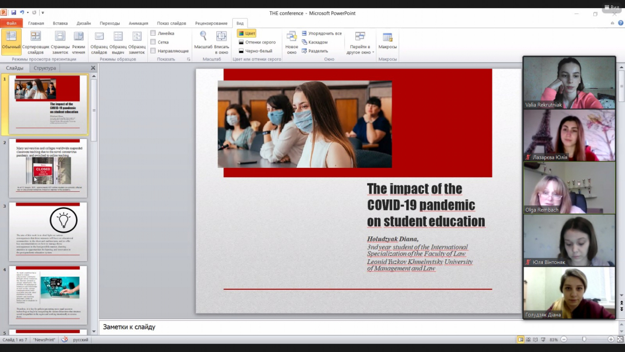This screenshot has height=352, width=625.
Task: Expand the Показать group dialog launcher
Action: pos(188,59)
